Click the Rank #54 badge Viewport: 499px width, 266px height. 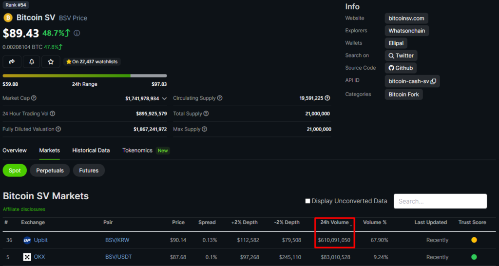[x=16, y=5]
